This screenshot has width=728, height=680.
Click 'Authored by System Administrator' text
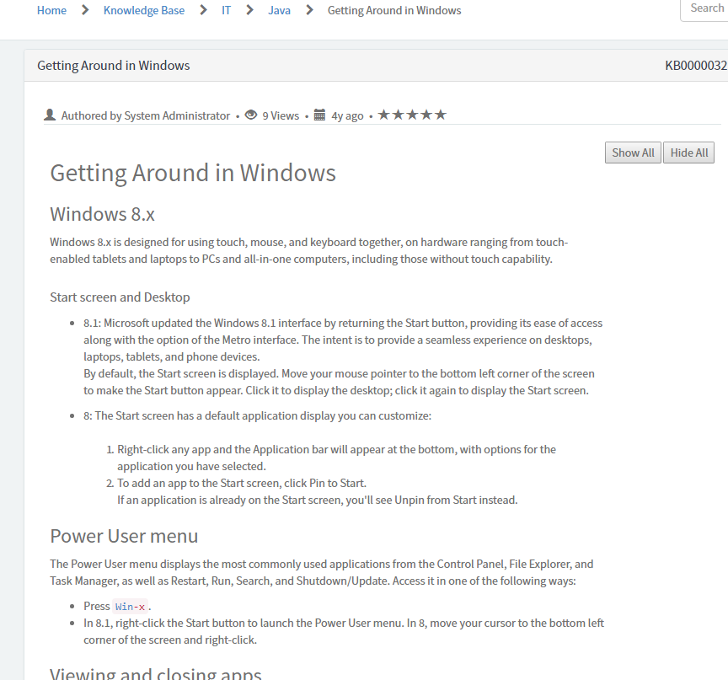[x=146, y=115]
